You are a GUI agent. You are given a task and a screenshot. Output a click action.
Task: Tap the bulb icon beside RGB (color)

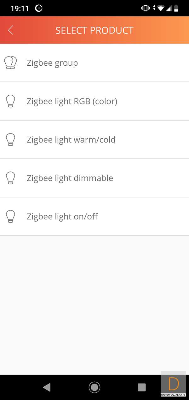(x=10, y=101)
